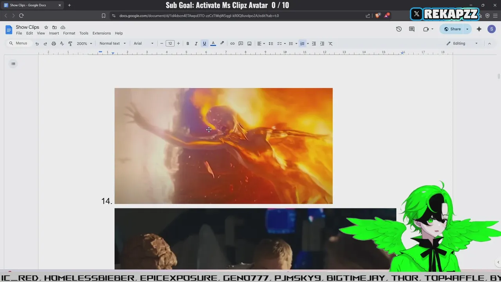Open the Insert menu
The width and height of the screenshot is (501, 282).
click(54, 33)
